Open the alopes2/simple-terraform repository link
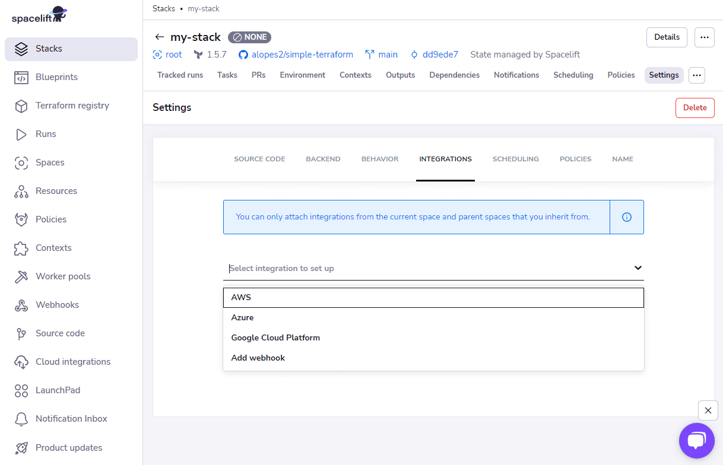The width and height of the screenshot is (723, 465). [x=296, y=55]
